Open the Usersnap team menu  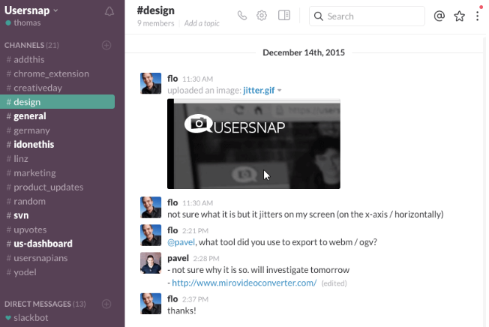point(31,10)
